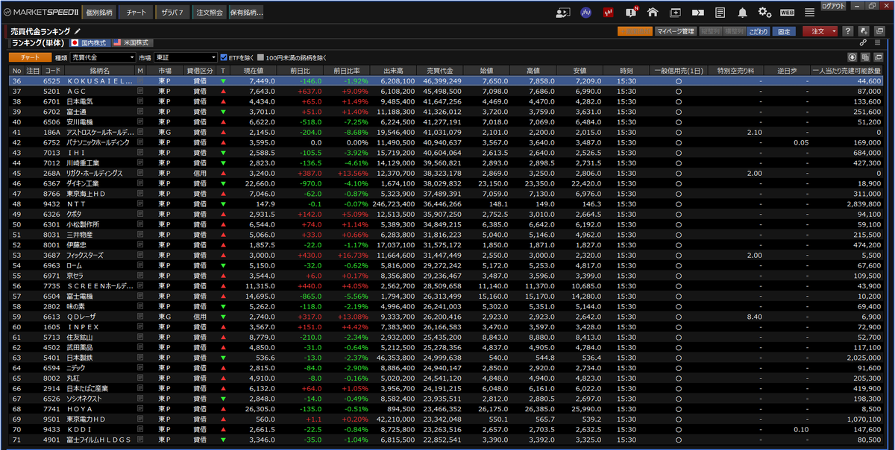Screen dimensions: 895x450
Task: Sort by the 売買代金 column header
Action: [x=439, y=70]
